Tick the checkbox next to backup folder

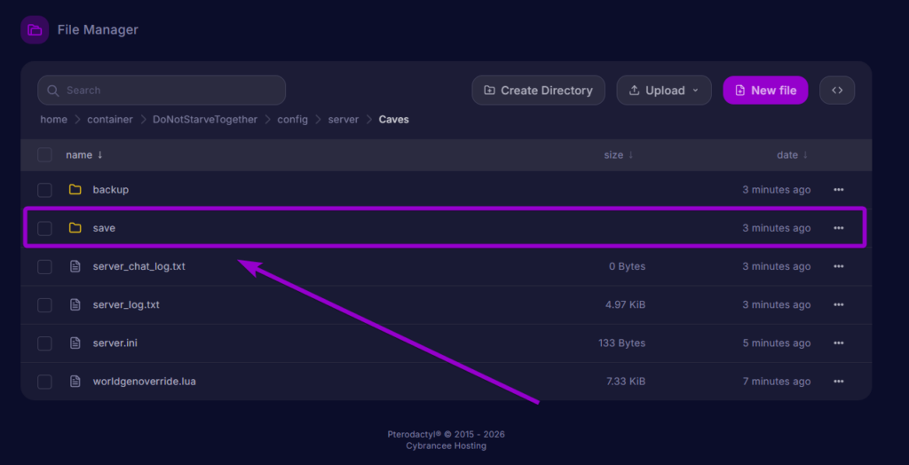coord(44,190)
